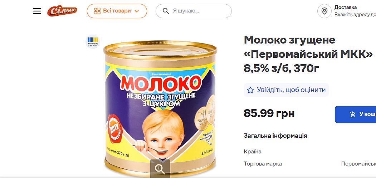This screenshot has width=376, height=178.
Task: Click the search magnifier icon
Action: tap(166, 11)
